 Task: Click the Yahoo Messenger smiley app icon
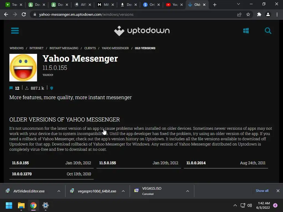pos(23,68)
